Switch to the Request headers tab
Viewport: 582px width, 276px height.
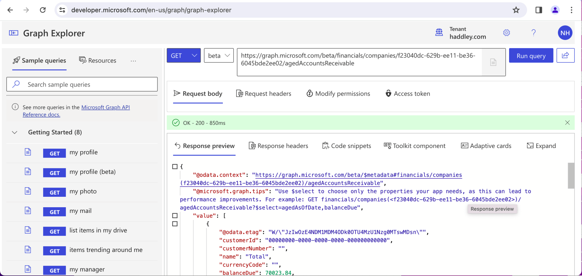264,94
